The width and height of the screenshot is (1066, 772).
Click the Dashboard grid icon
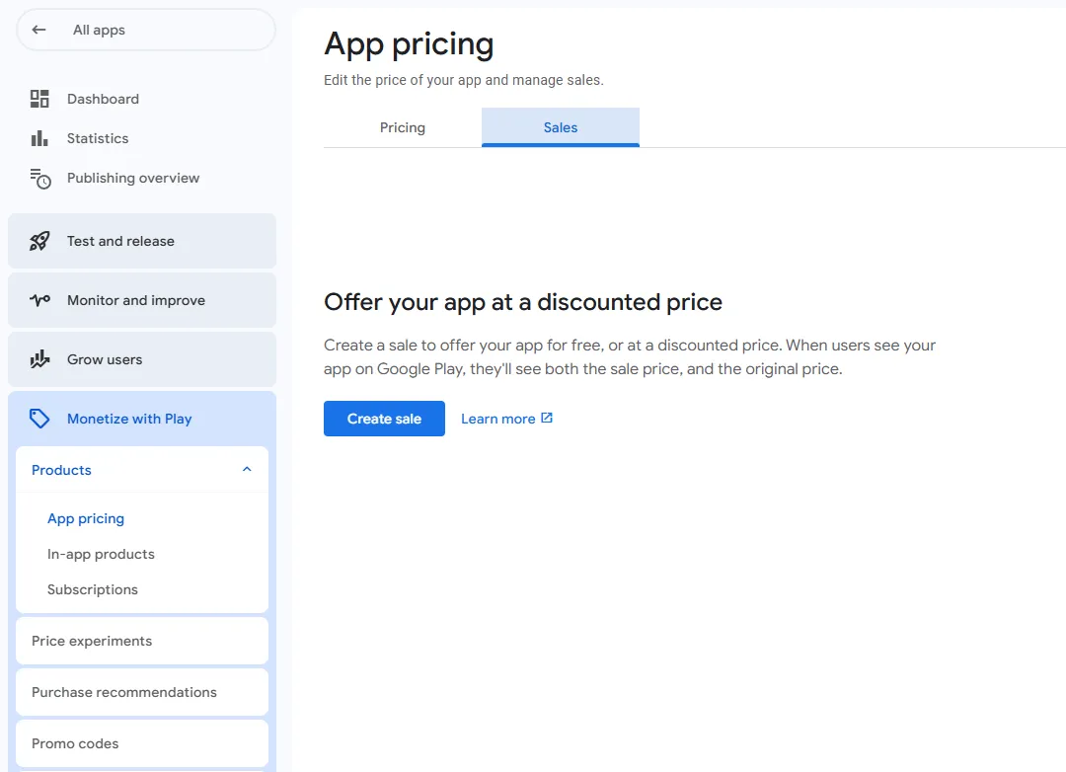pyautogui.click(x=39, y=99)
